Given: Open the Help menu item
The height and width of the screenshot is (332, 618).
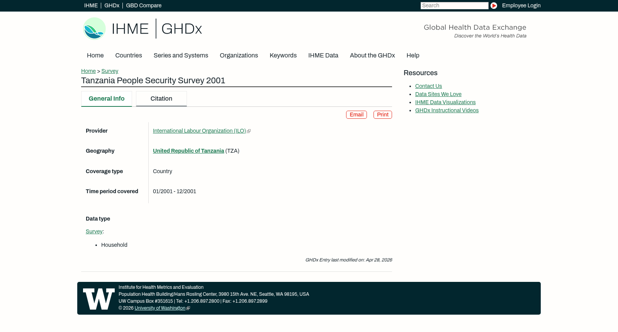Looking at the screenshot, I should pos(413,56).
